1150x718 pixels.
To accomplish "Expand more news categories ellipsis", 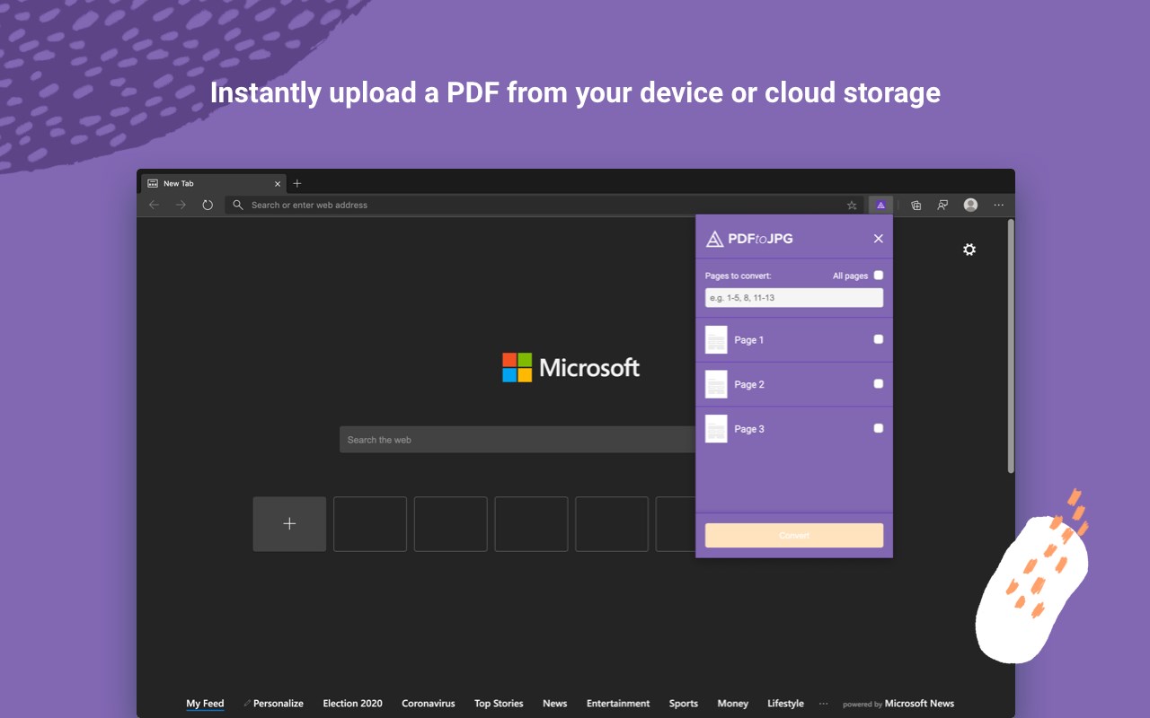I will click(823, 704).
